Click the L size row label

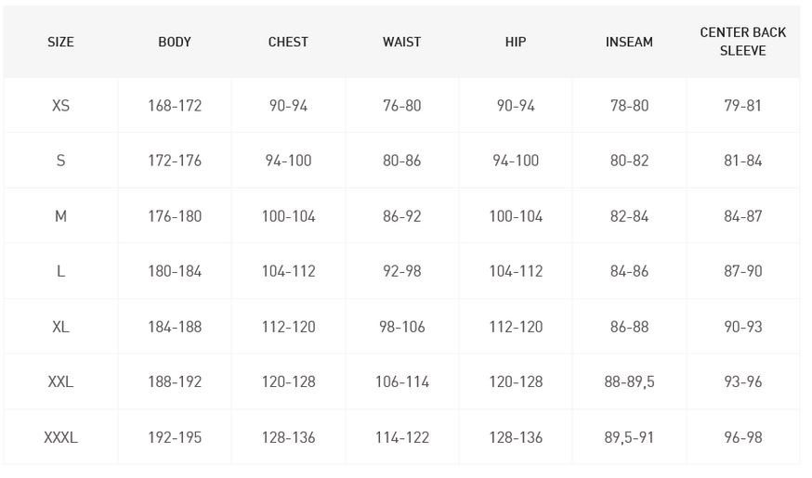(60, 271)
